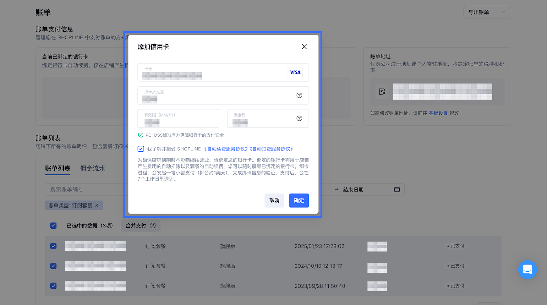
Task: Click 已支付 status in 2025/01/23 row
Action: pyautogui.click(x=456, y=246)
